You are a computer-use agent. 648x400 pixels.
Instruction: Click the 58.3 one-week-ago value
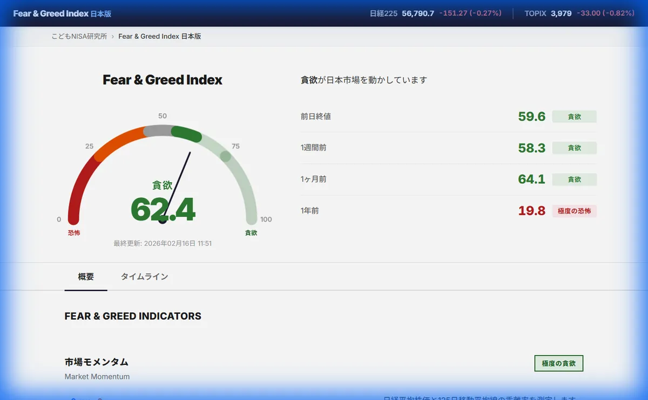tap(532, 148)
